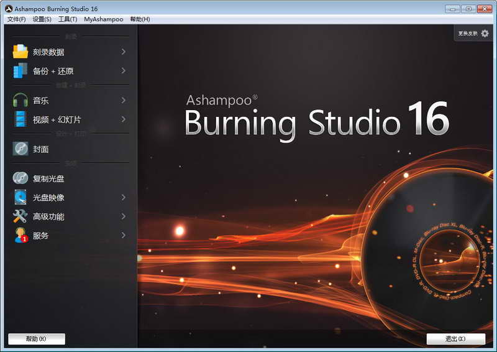The width and height of the screenshot is (497, 352).
Task: Click the 光盘映像 disc image icon
Action: (x=21, y=198)
